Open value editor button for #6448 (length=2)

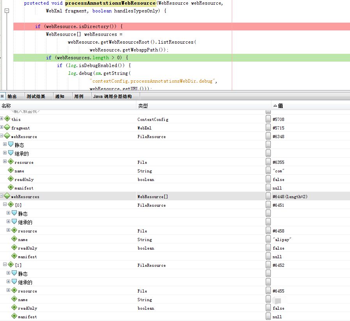coord(268,196)
